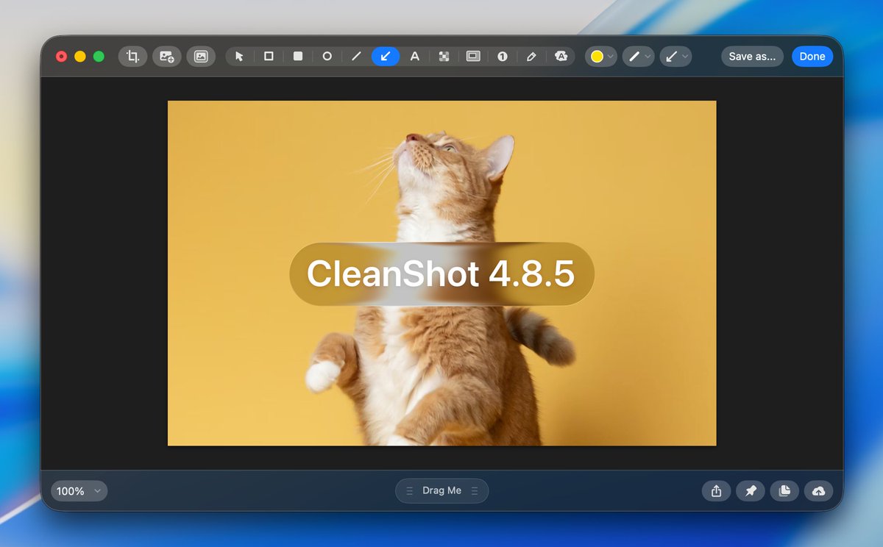Select the numbered counter tool

coord(502,57)
